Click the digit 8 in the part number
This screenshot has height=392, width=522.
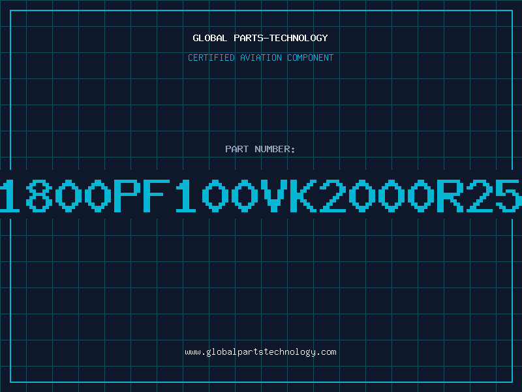39,195
